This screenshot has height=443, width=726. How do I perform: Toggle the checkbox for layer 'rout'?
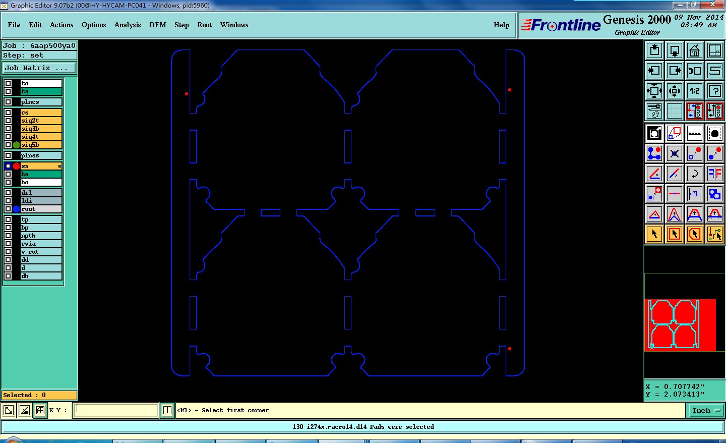8,209
